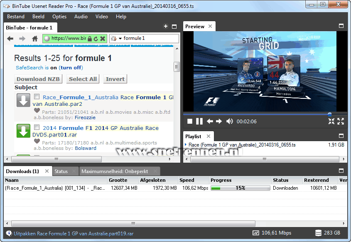This screenshot has height=242, width=351.
Task: Turn off SafeSearch link
Action: pos(71,68)
